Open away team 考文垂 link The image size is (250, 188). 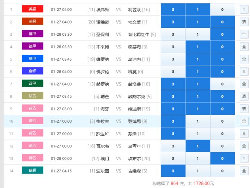[134, 22]
